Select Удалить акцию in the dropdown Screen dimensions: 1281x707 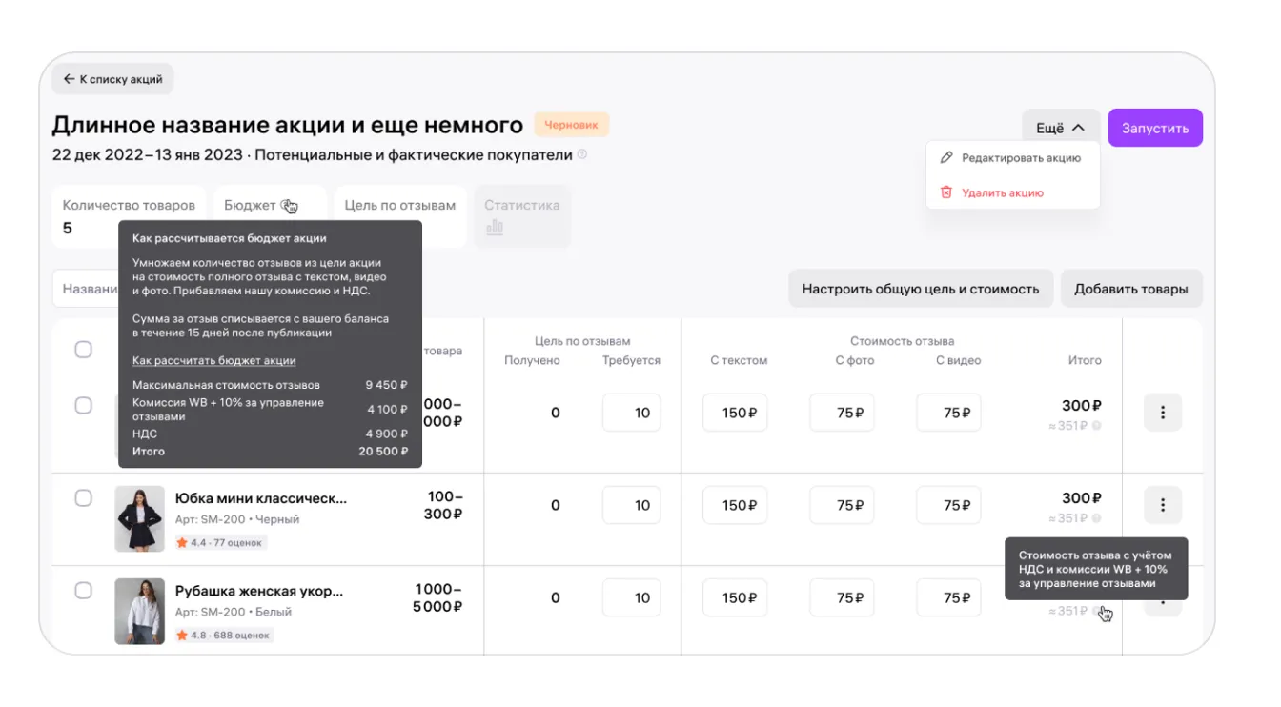tap(1002, 192)
